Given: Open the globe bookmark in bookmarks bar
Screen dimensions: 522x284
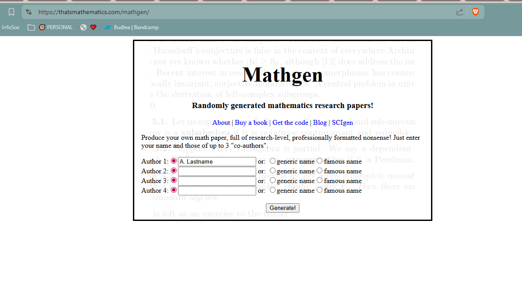Looking at the screenshot, I should coord(83,27).
